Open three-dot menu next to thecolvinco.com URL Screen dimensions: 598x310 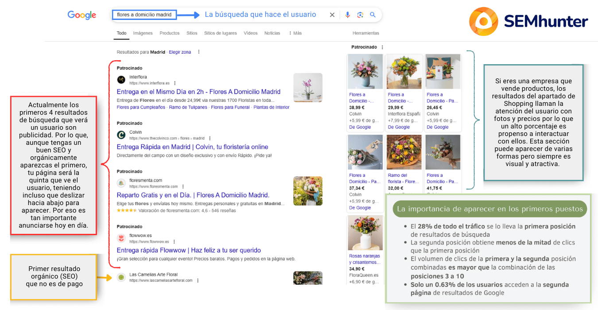coord(210,138)
